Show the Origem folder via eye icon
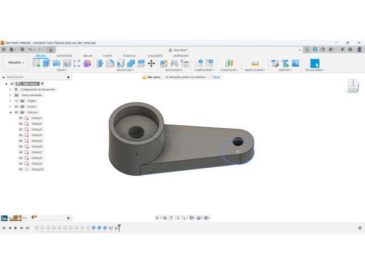The height and width of the screenshot is (274, 365). [x=16, y=101]
